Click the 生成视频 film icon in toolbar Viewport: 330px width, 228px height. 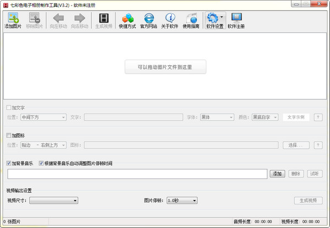[103, 20]
